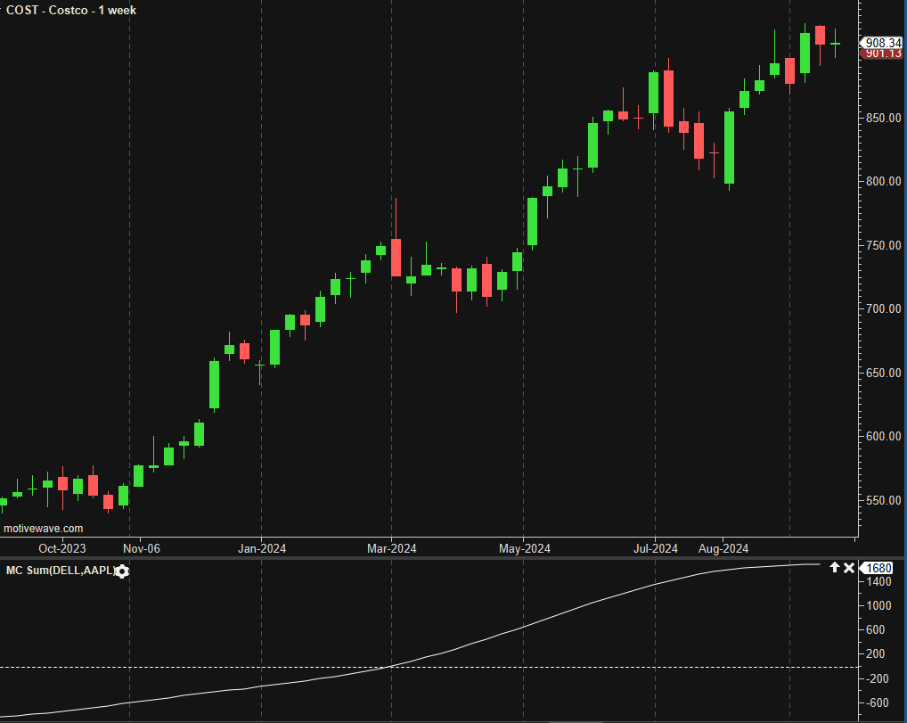This screenshot has height=723, width=907.
Task: Select the latest candle near 908.34
Action: [835, 44]
